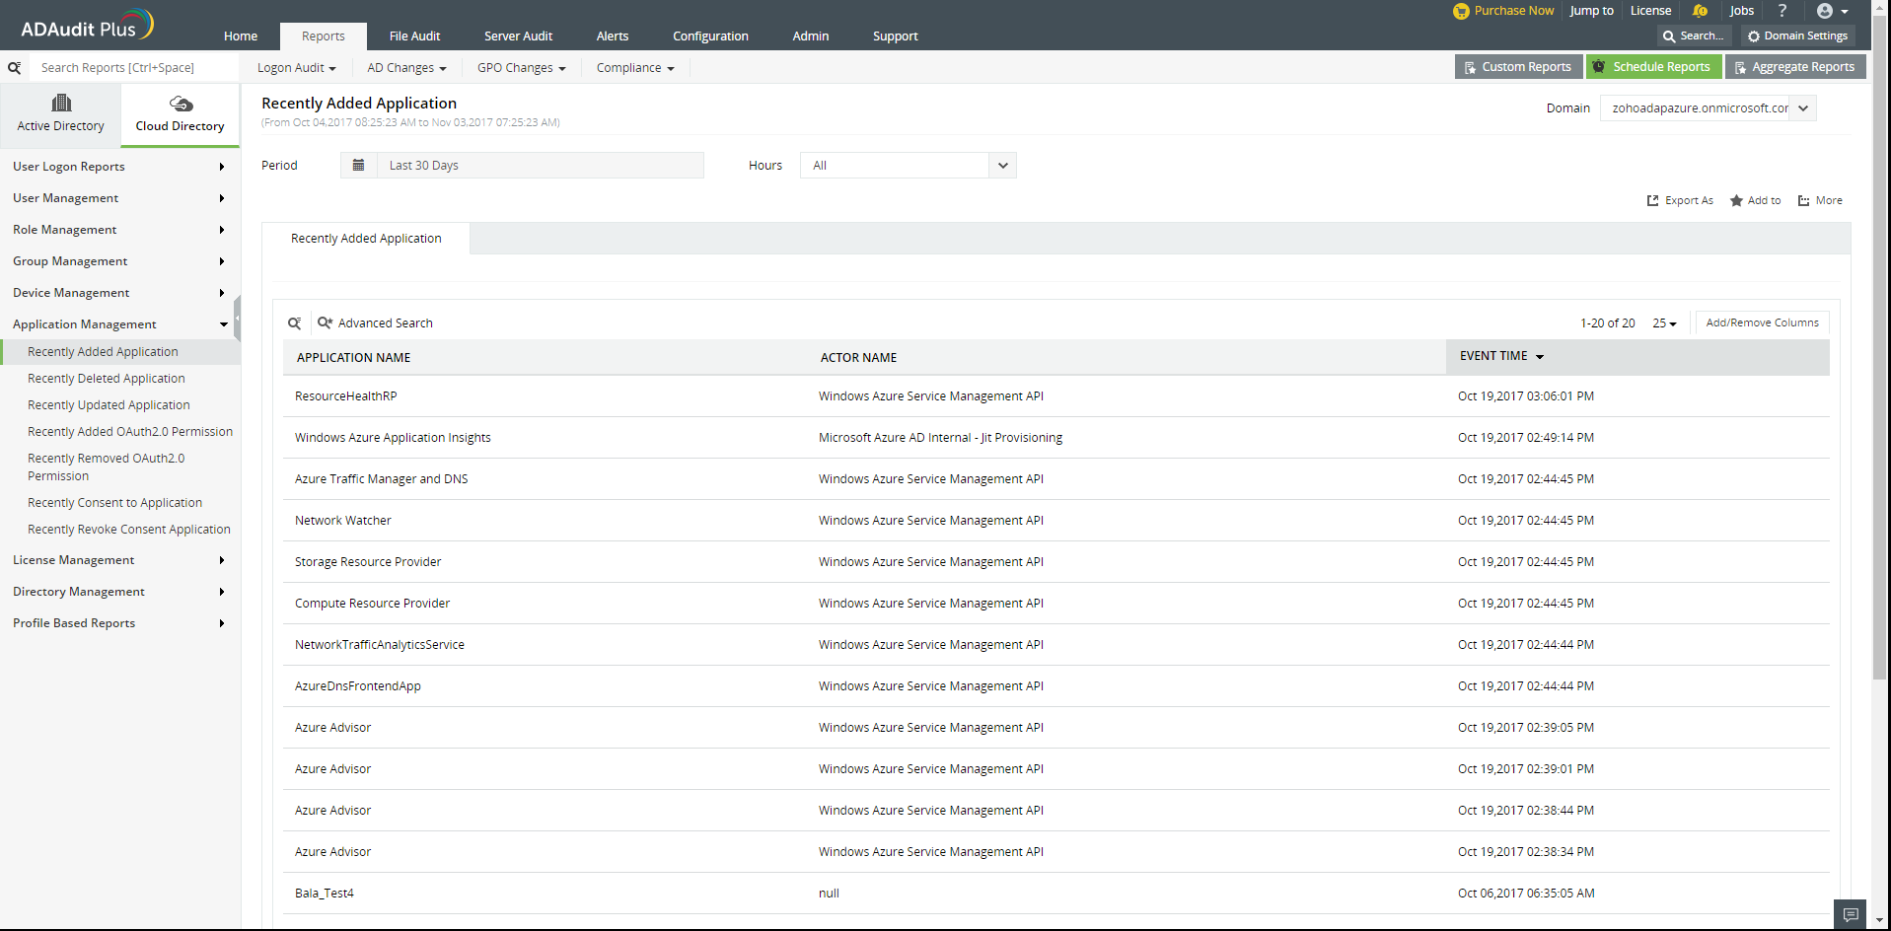1891x931 pixels.
Task: Click Add/Remove Columns button
Action: [x=1762, y=322]
